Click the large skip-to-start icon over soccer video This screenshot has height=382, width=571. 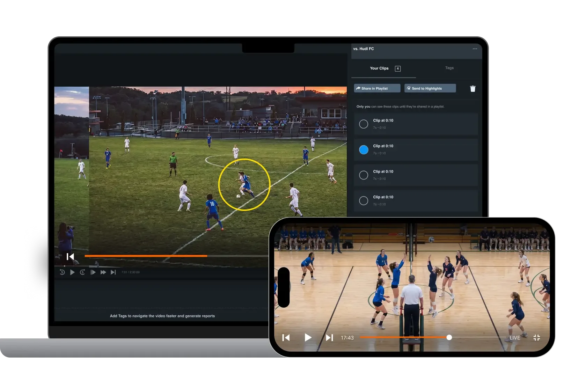(70, 257)
